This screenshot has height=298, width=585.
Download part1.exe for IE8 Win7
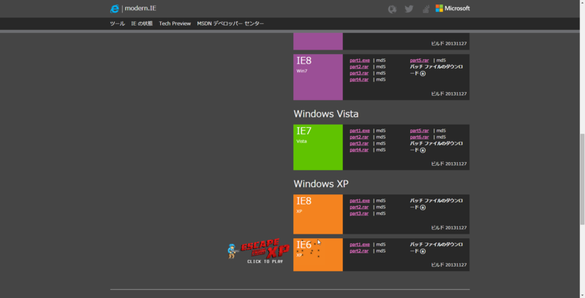pos(360,61)
